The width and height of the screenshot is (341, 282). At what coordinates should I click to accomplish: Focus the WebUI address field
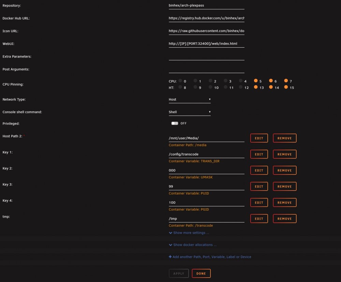tap(207, 44)
